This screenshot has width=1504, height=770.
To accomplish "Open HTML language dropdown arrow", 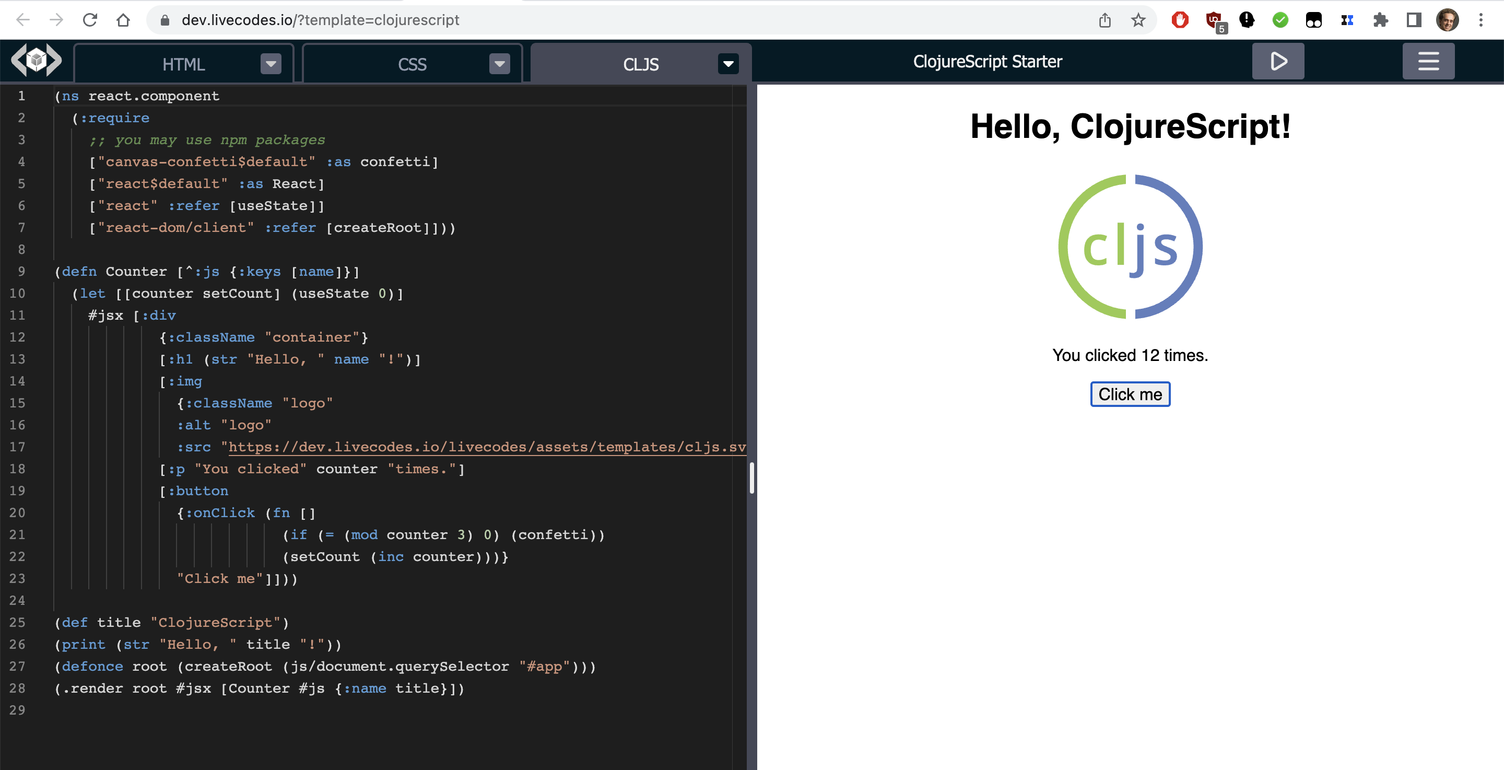I will [271, 64].
